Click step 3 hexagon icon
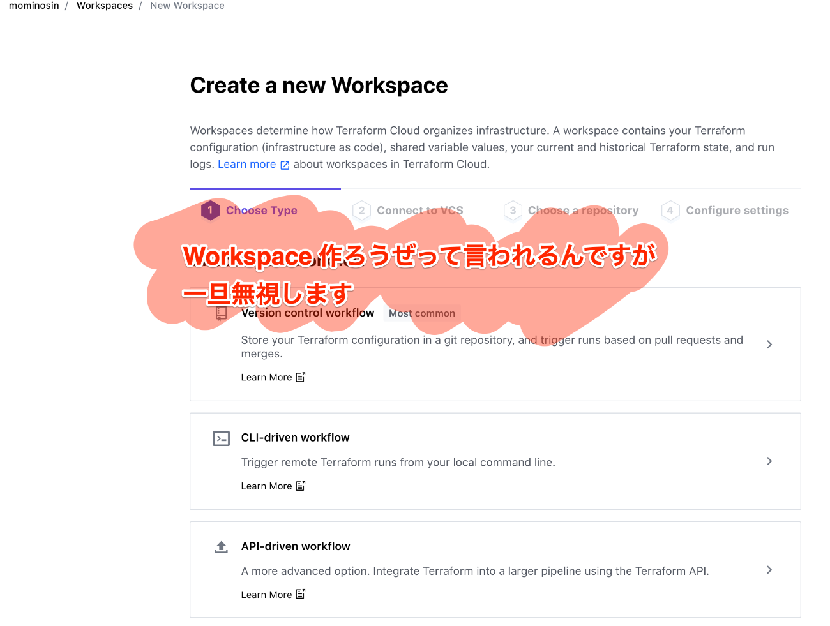The height and width of the screenshot is (626, 830). point(513,211)
